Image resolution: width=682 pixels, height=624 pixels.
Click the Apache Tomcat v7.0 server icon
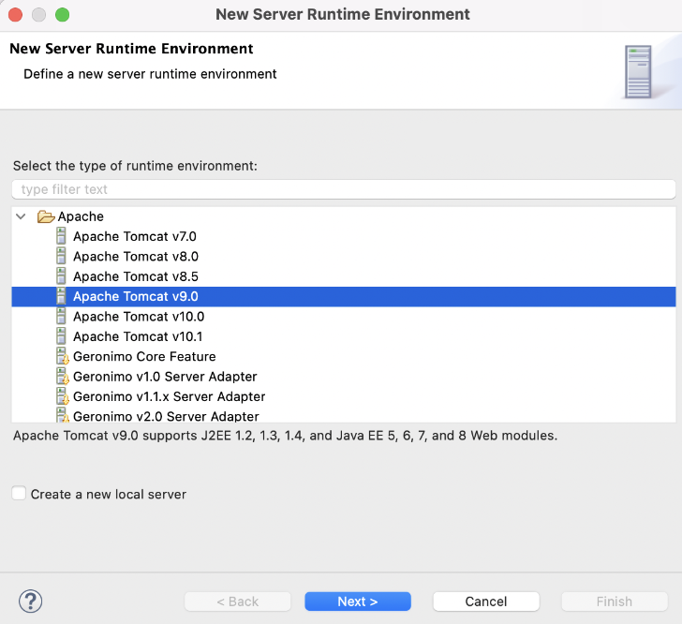click(x=61, y=236)
